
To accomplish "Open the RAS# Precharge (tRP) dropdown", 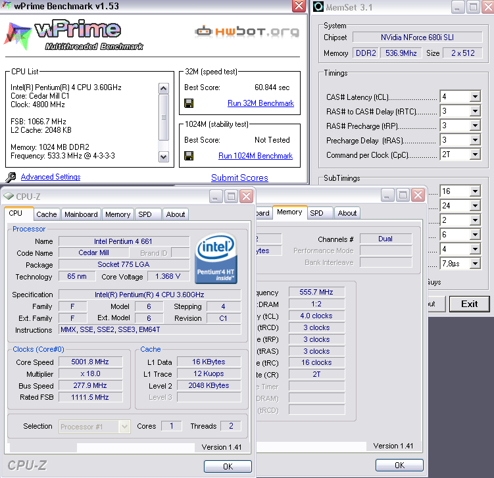I will click(x=475, y=126).
